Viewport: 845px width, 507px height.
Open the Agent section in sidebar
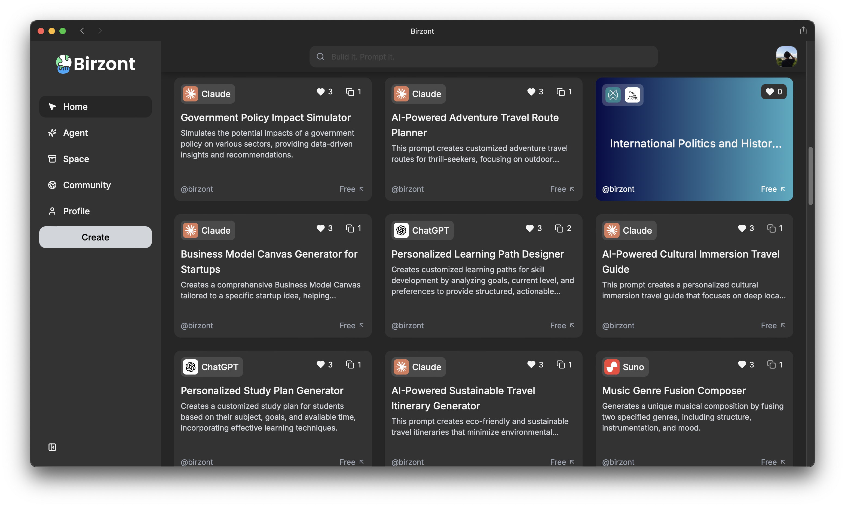tap(75, 133)
